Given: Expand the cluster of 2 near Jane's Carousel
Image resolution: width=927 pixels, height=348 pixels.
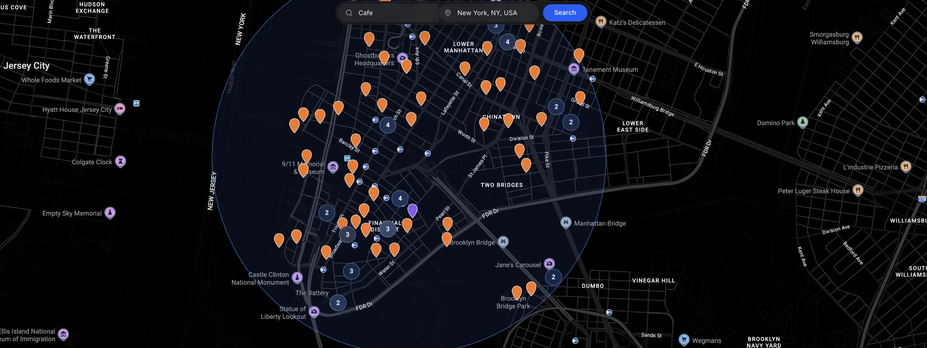Looking at the screenshot, I should (553, 277).
